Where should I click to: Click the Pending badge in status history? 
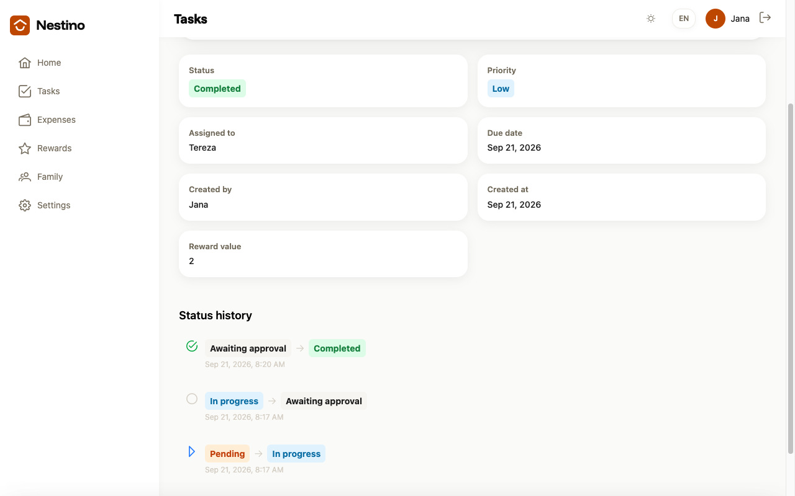tap(227, 454)
